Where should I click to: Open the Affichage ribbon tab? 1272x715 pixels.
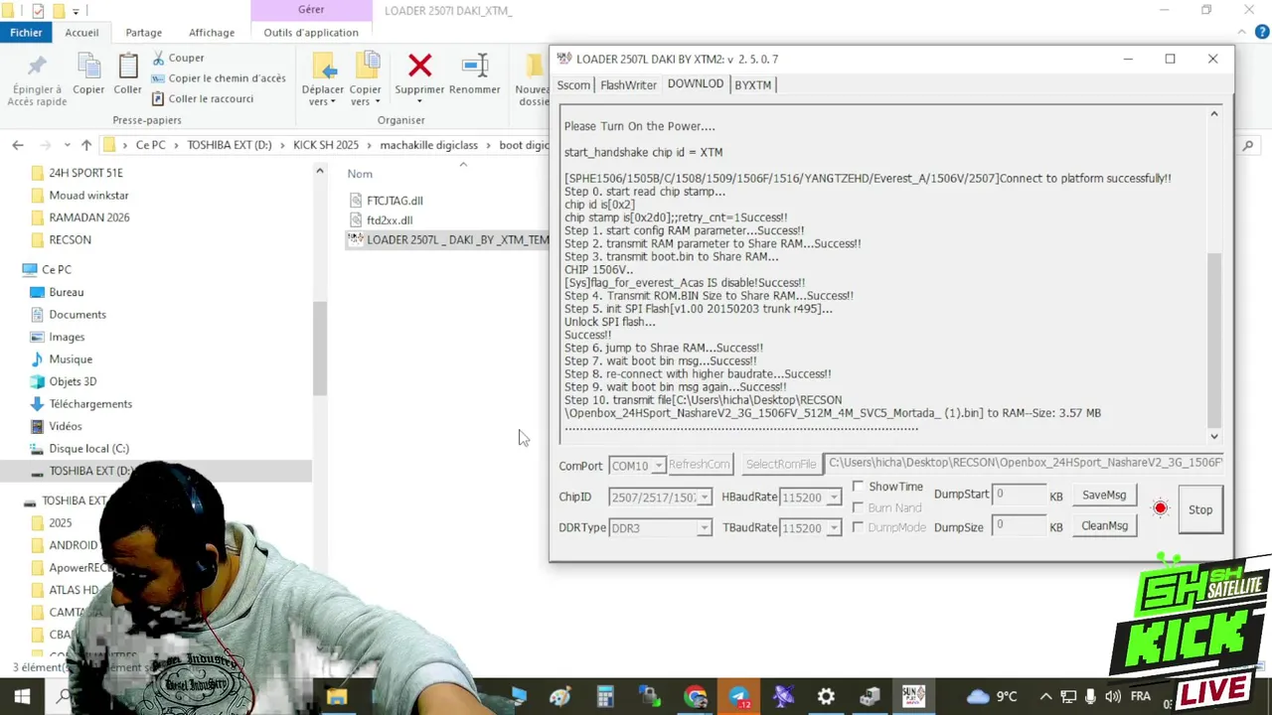(x=212, y=32)
